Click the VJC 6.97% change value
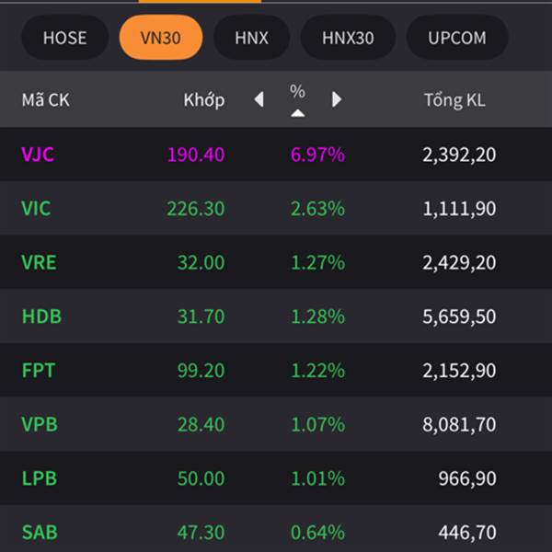This screenshot has height=552, width=552. [317, 155]
